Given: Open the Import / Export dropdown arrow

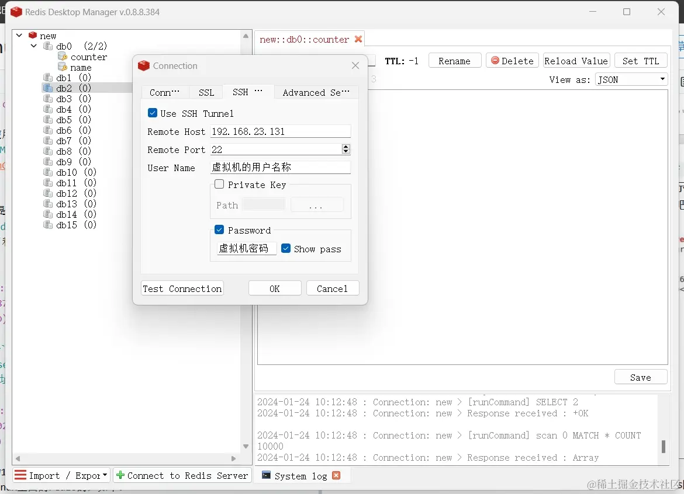Looking at the screenshot, I should click(x=105, y=475).
